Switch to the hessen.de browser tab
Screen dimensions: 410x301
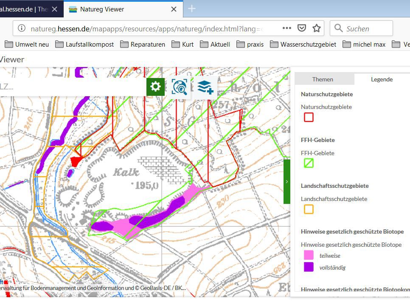30,9
